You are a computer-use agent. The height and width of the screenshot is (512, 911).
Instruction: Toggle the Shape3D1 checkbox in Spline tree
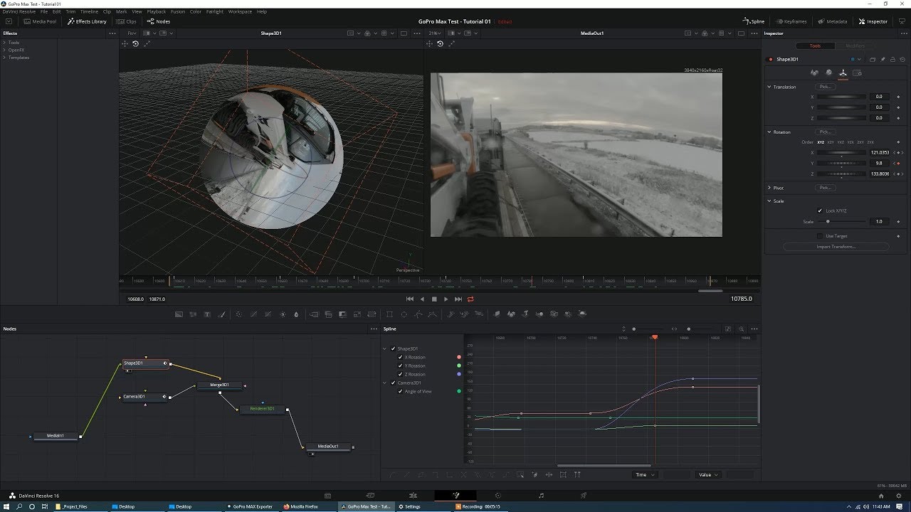pyautogui.click(x=393, y=348)
